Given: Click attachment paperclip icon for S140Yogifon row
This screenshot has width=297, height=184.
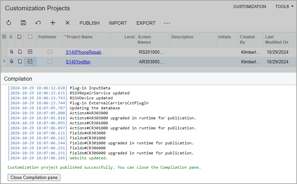Looking at the screenshot, I should tap(11, 62).
